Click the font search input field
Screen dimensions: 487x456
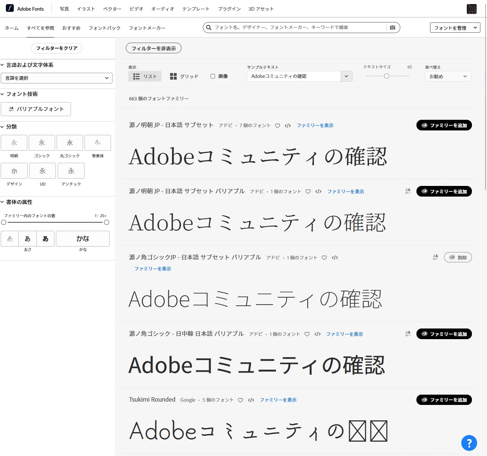pos(300,28)
